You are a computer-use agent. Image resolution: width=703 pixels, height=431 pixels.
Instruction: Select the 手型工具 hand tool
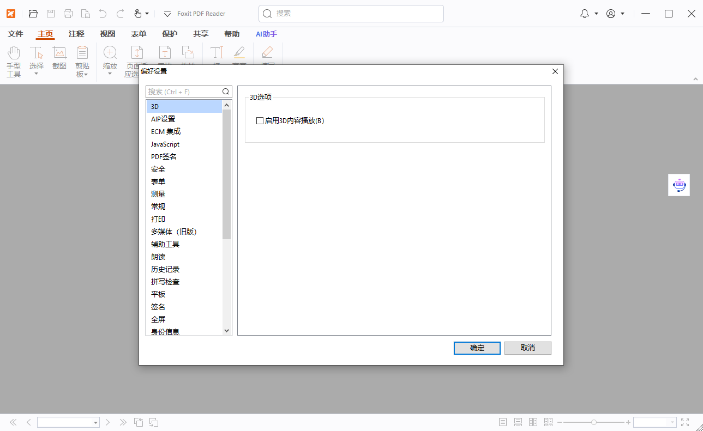[x=14, y=60]
